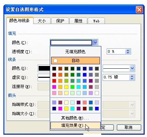Pick the blue swatch in second row
Screen dimensions: 147x137
point(85,75)
